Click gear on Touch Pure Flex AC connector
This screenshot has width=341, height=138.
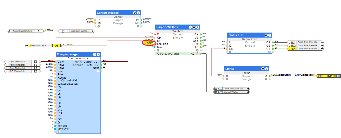(x=248, y=89)
